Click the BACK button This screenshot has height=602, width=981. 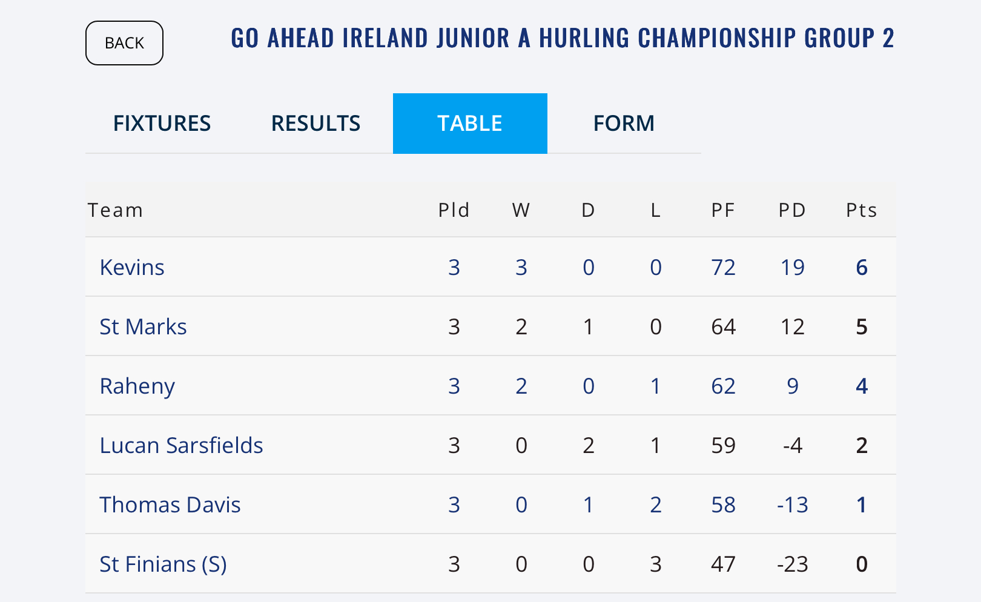tap(124, 43)
